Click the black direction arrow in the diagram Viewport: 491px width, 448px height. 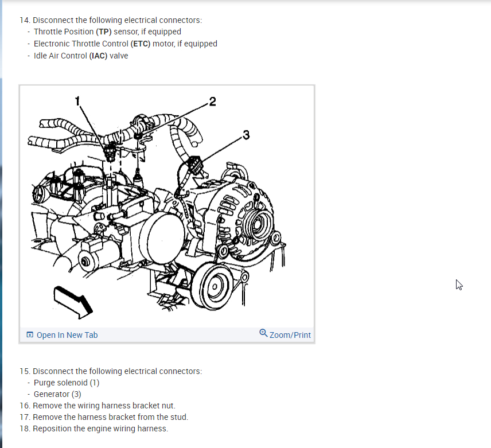coord(73,302)
